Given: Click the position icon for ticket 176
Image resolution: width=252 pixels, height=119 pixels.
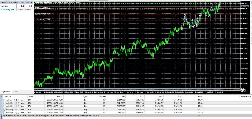Looking at the screenshot, I should (x=4, y=109).
